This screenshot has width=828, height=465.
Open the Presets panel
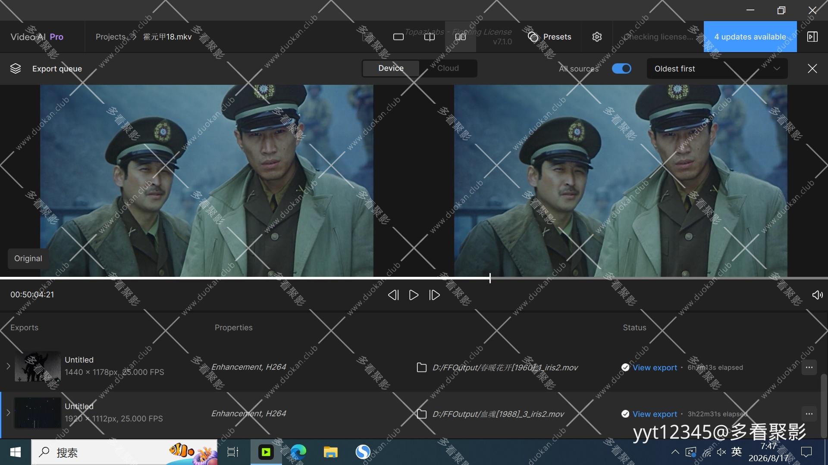[x=549, y=37]
